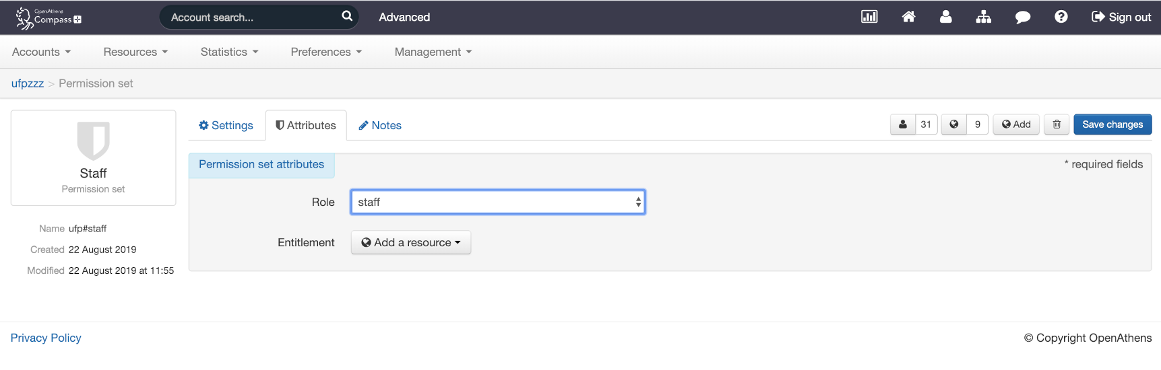Open the user account icon in header
1161x370 pixels.
click(945, 17)
